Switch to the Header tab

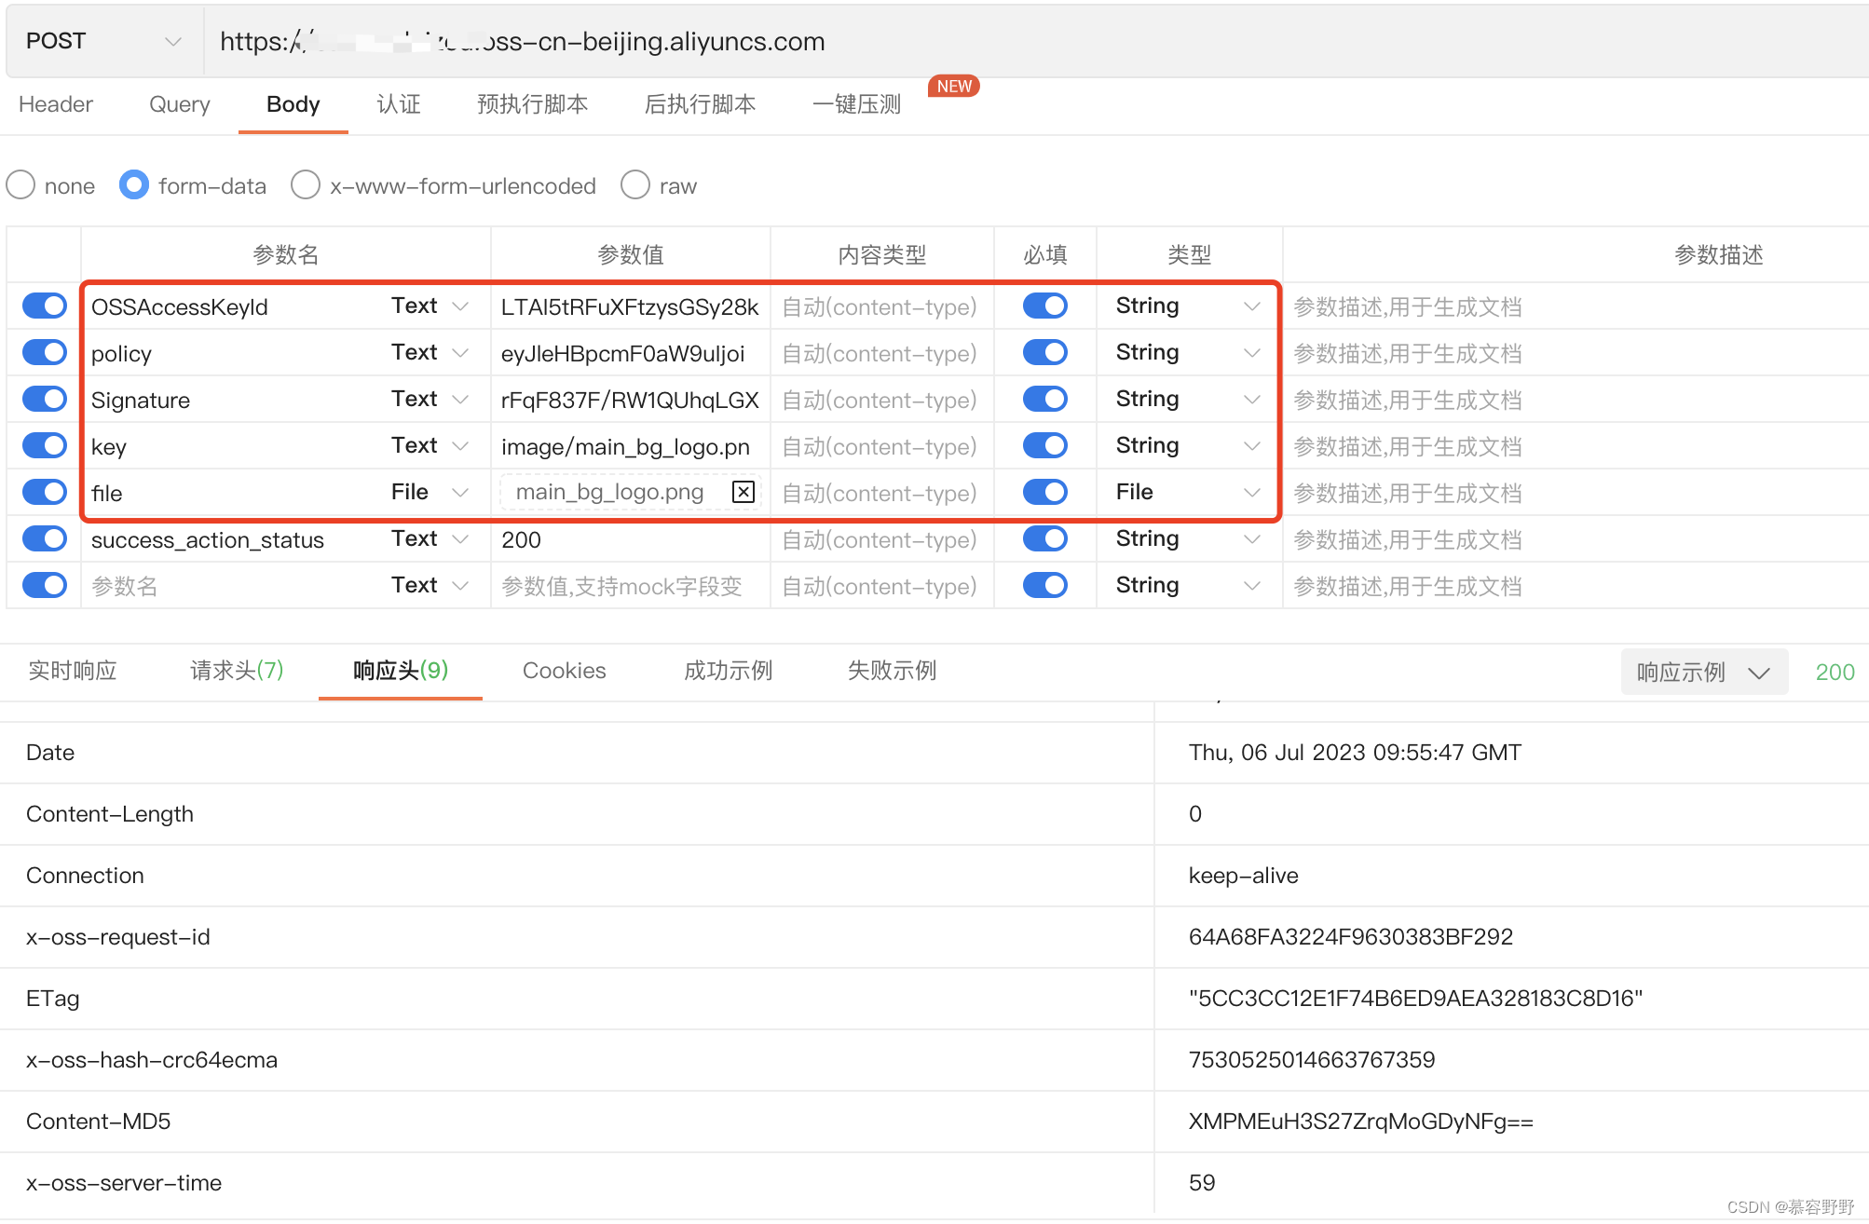[x=56, y=104]
